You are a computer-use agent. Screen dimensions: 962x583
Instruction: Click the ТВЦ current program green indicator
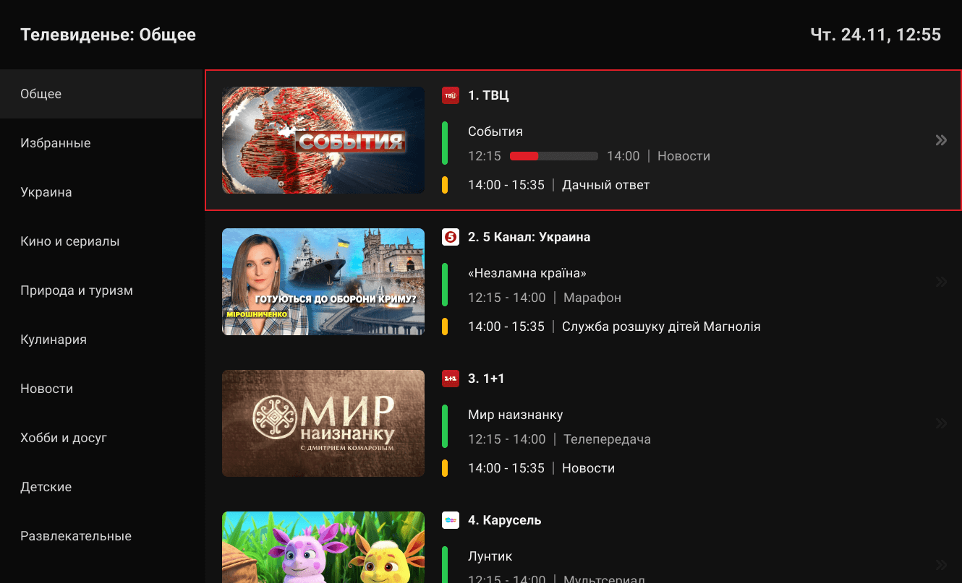pyautogui.click(x=445, y=143)
